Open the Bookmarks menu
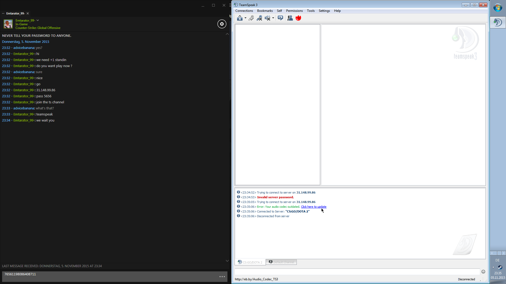This screenshot has width=506, height=284. coord(265,11)
